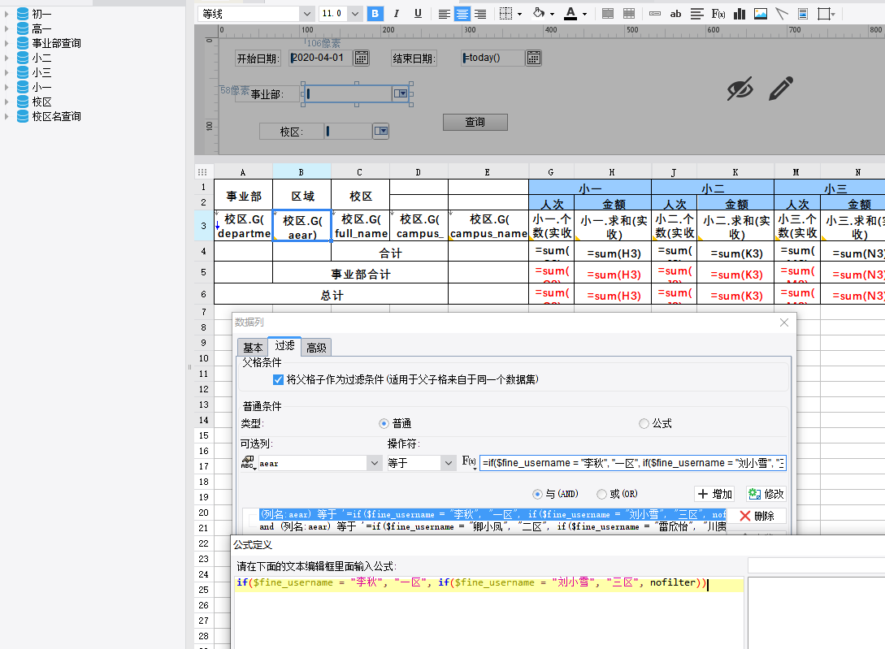This screenshot has width=885, height=649.
Task: Select the 与 (AND) radio button
Action: click(537, 494)
